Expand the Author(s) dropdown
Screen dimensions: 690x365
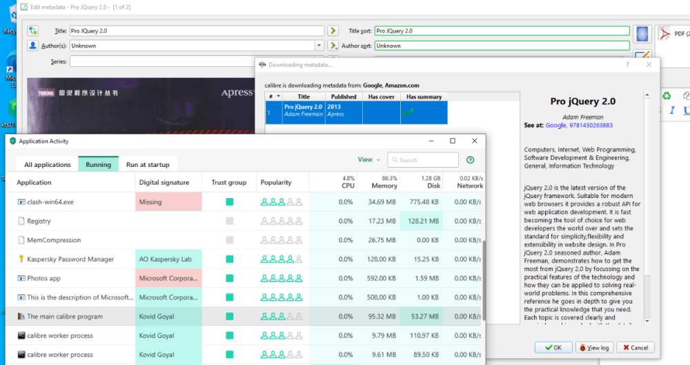[x=319, y=46]
